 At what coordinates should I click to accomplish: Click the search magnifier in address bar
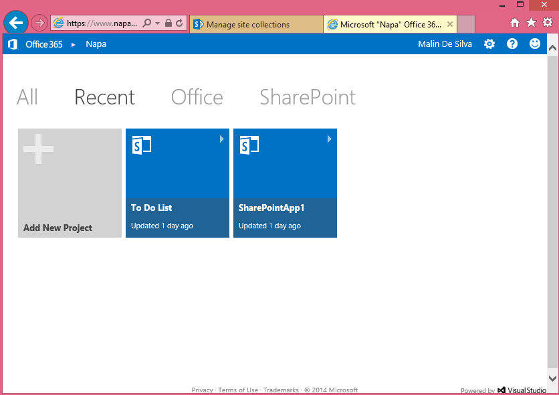coord(146,23)
